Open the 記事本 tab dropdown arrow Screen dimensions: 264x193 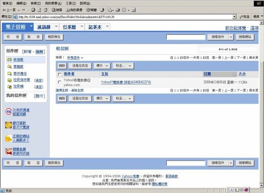107,26
